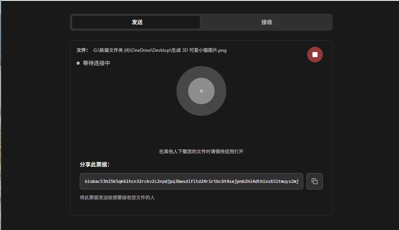This screenshot has height=230, width=399.
Task: Copy the ticket using the copy icon
Action: point(314,181)
